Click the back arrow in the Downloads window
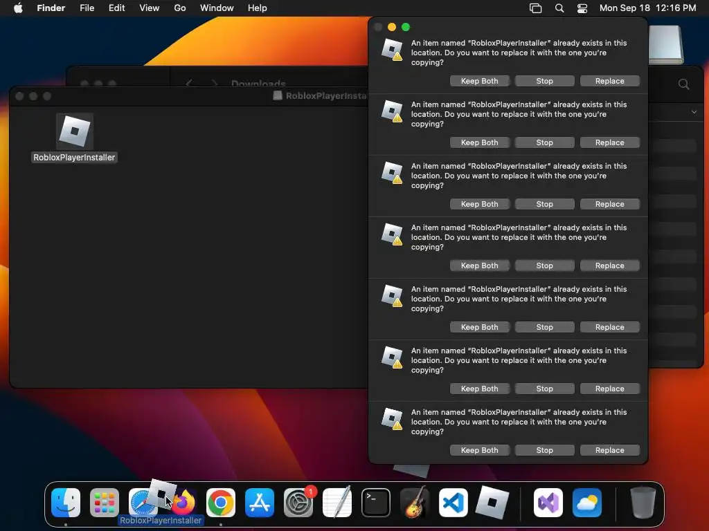The width and height of the screenshot is (709, 531). [x=189, y=83]
